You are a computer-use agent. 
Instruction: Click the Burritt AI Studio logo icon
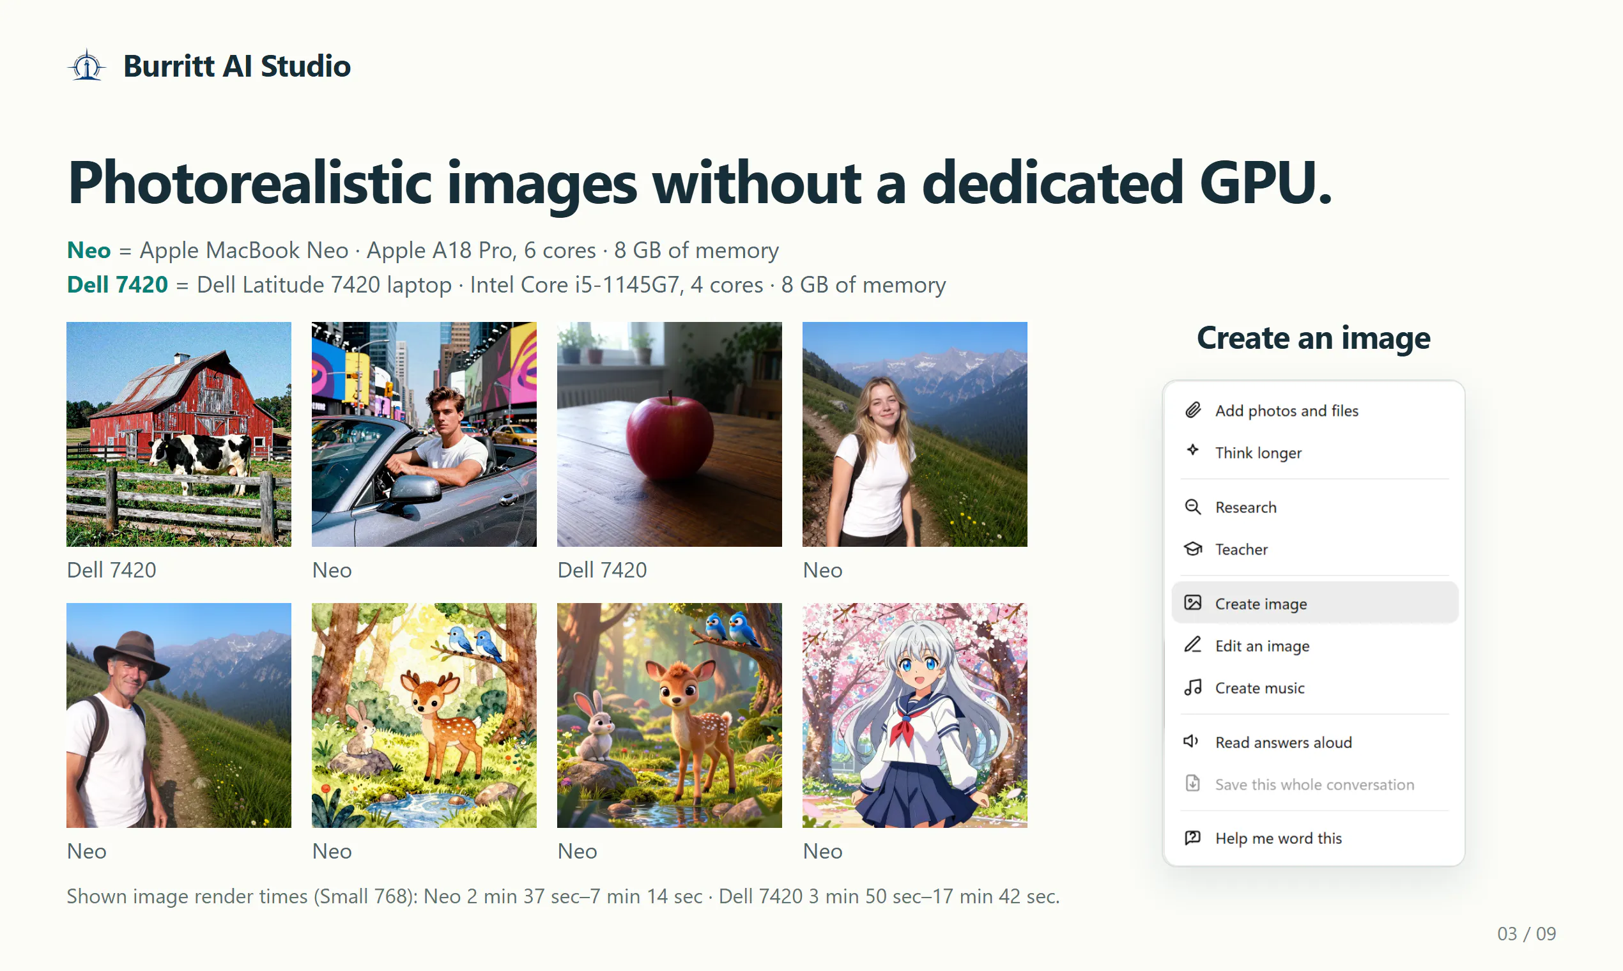click(86, 65)
